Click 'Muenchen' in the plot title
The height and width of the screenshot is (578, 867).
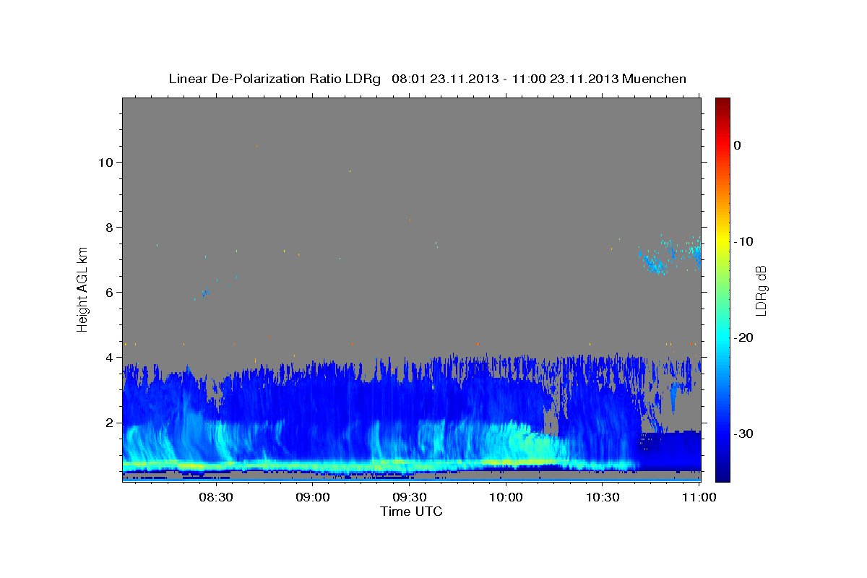655,78
